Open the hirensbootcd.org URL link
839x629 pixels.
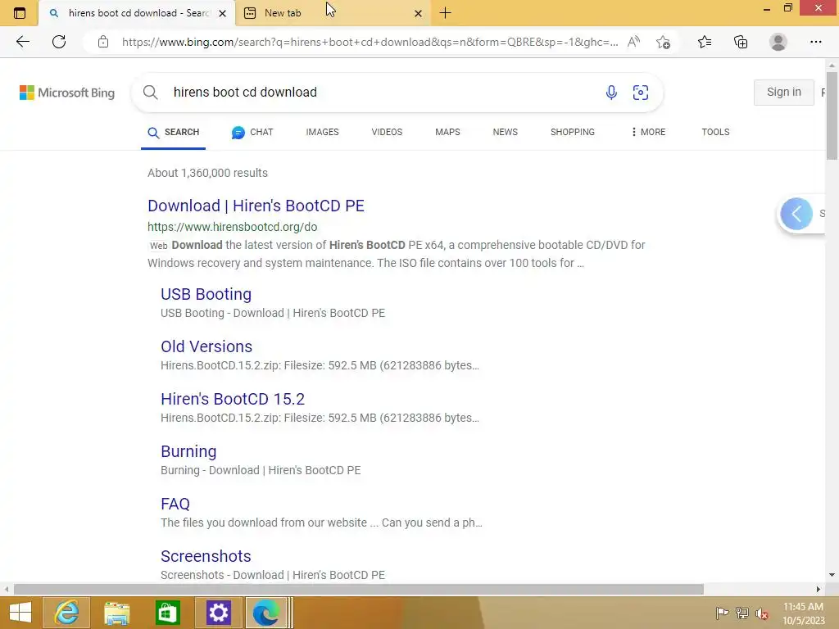point(232,227)
